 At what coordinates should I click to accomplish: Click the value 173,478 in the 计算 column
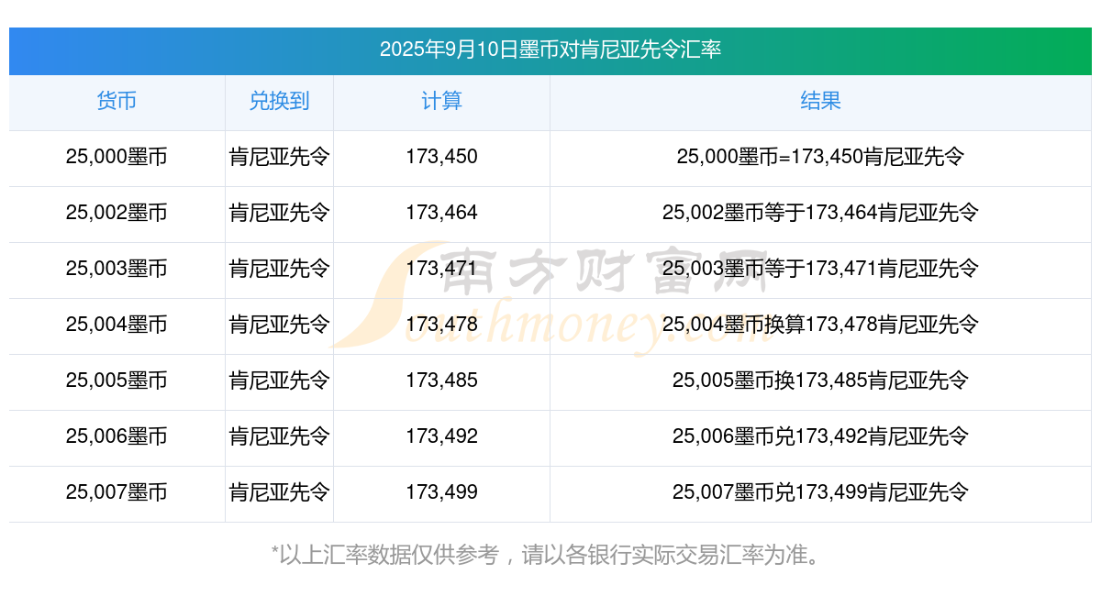coord(441,325)
